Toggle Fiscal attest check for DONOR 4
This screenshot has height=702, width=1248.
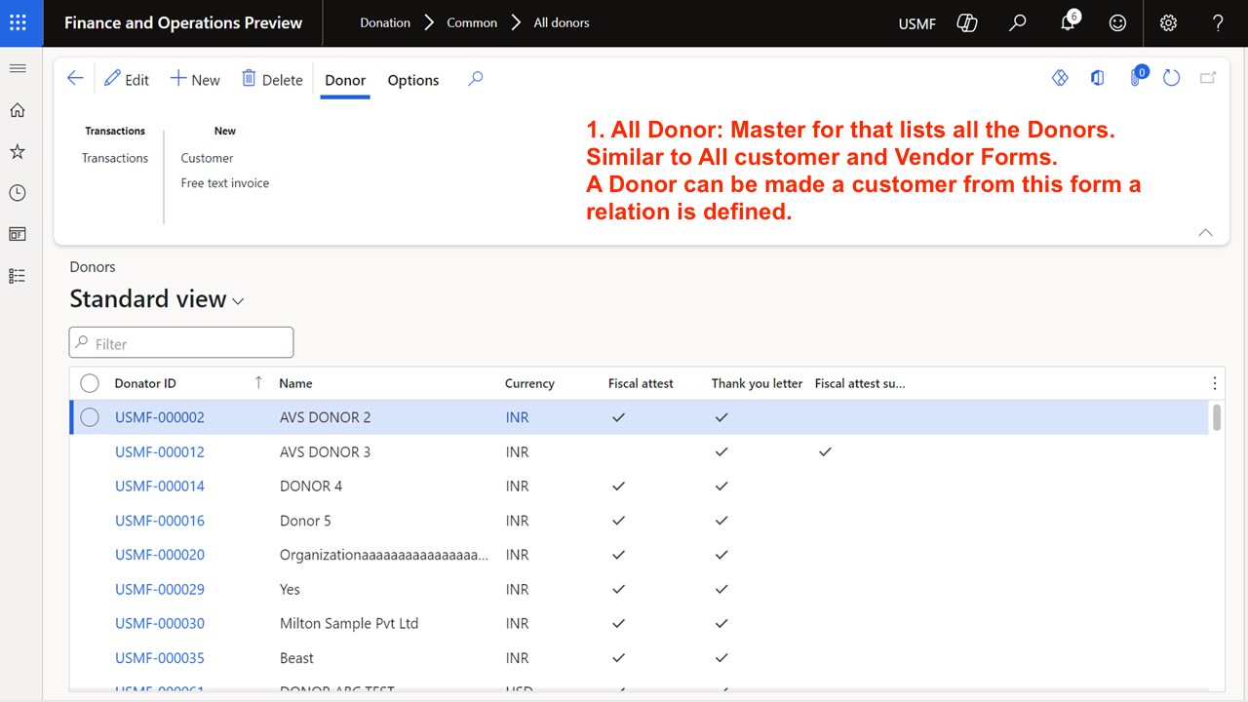(x=618, y=486)
